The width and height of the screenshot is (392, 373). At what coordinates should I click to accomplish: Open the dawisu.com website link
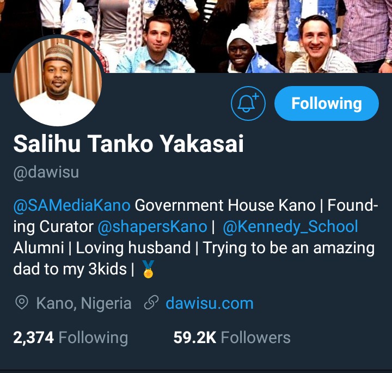click(210, 303)
